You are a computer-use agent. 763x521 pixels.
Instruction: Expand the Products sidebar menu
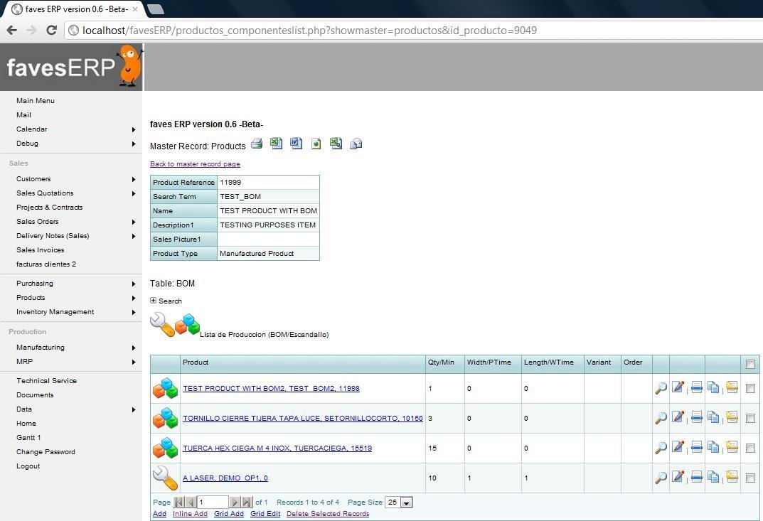click(31, 297)
